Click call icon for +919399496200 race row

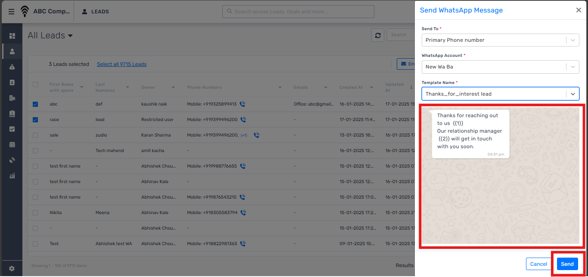click(243, 119)
